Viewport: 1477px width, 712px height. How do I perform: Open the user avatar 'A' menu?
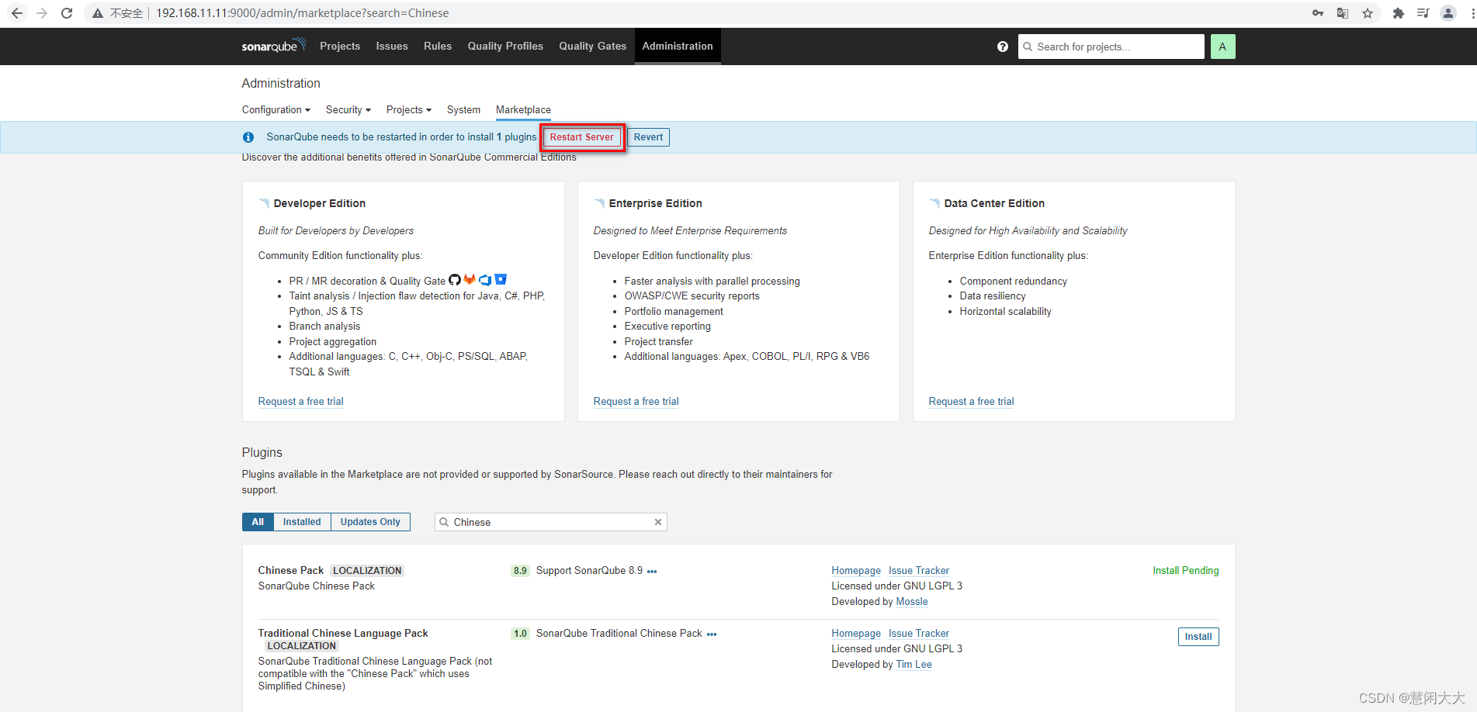click(1222, 47)
